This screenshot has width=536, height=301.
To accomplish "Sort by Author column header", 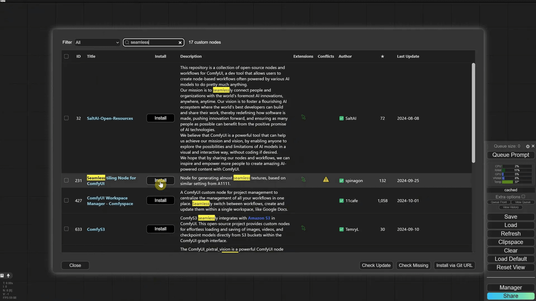I will tap(345, 56).
